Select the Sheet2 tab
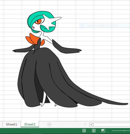This screenshot has height=134, width=130. 30,124
